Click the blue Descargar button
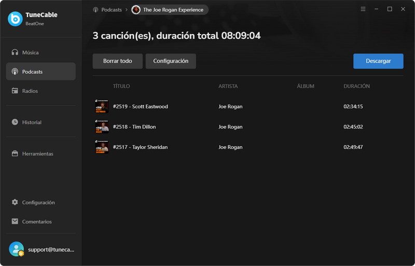The height and width of the screenshot is (266, 415). pyautogui.click(x=378, y=61)
